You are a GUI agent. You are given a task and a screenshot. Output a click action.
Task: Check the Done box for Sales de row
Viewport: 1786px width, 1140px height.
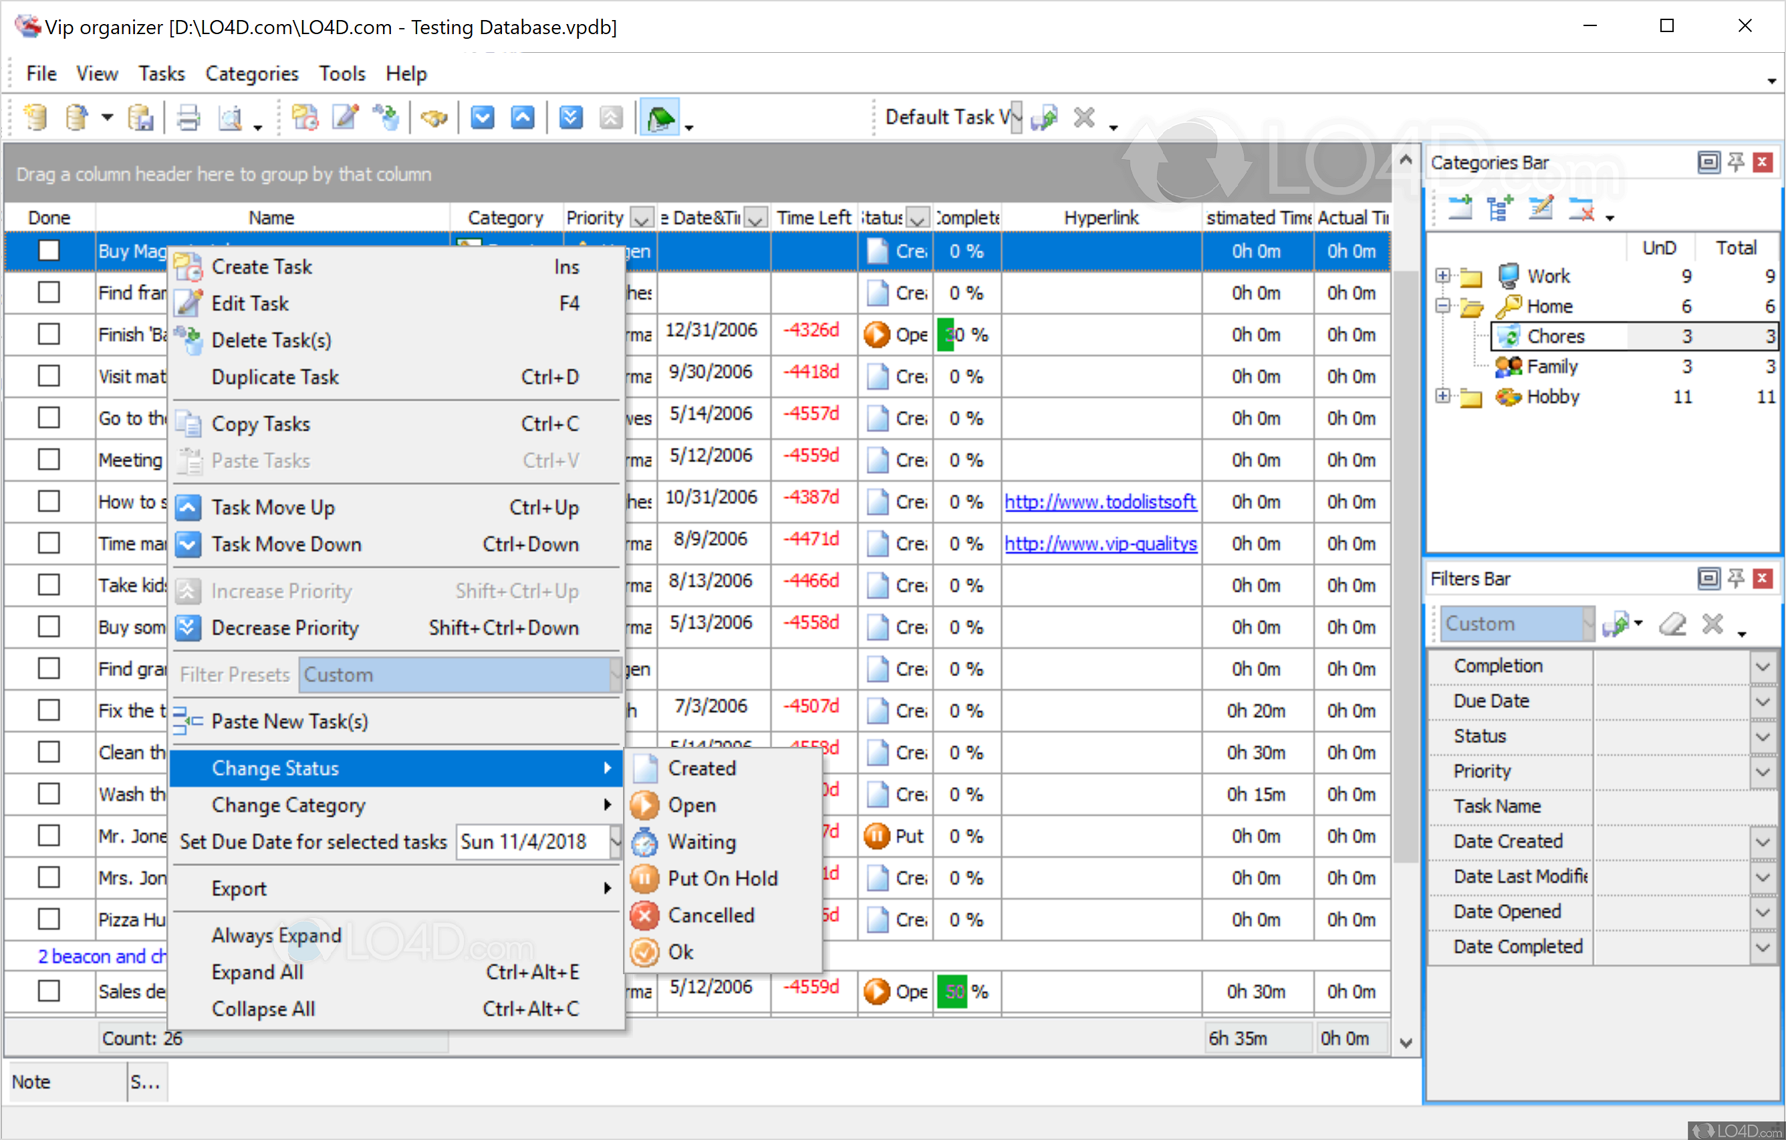click(49, 991)
